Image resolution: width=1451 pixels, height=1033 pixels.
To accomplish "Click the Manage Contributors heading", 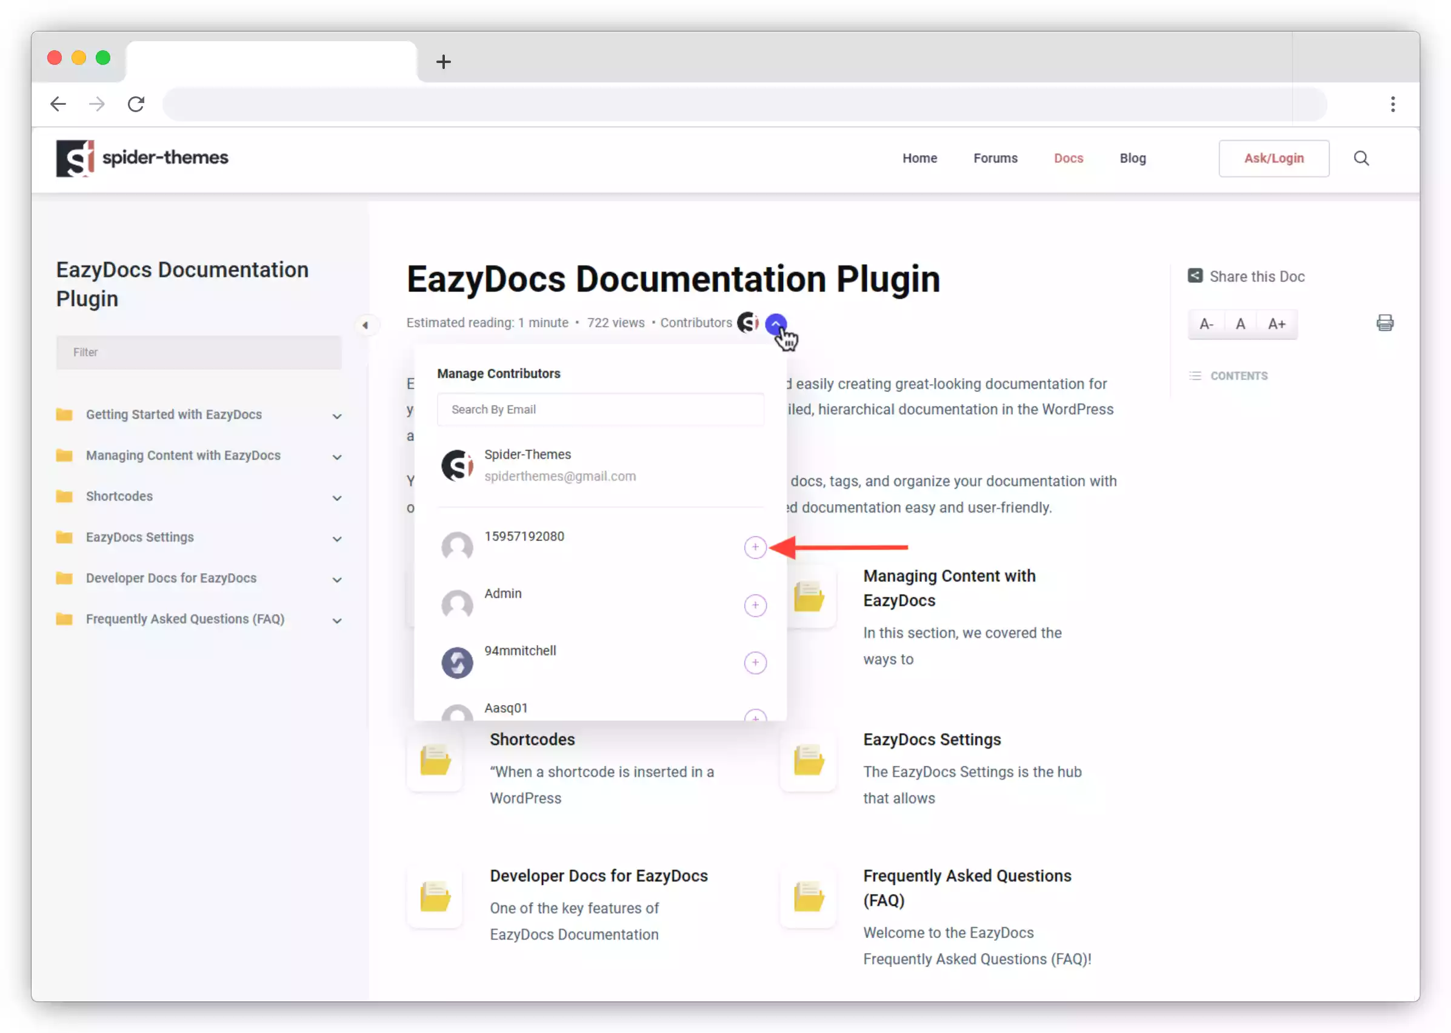I will pyautogui.click(x=498, y=373).
